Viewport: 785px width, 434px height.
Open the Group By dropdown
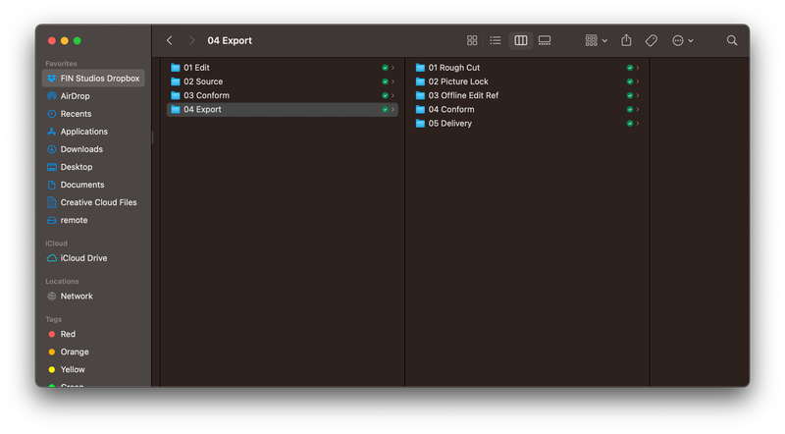click(x=597, y=40)
